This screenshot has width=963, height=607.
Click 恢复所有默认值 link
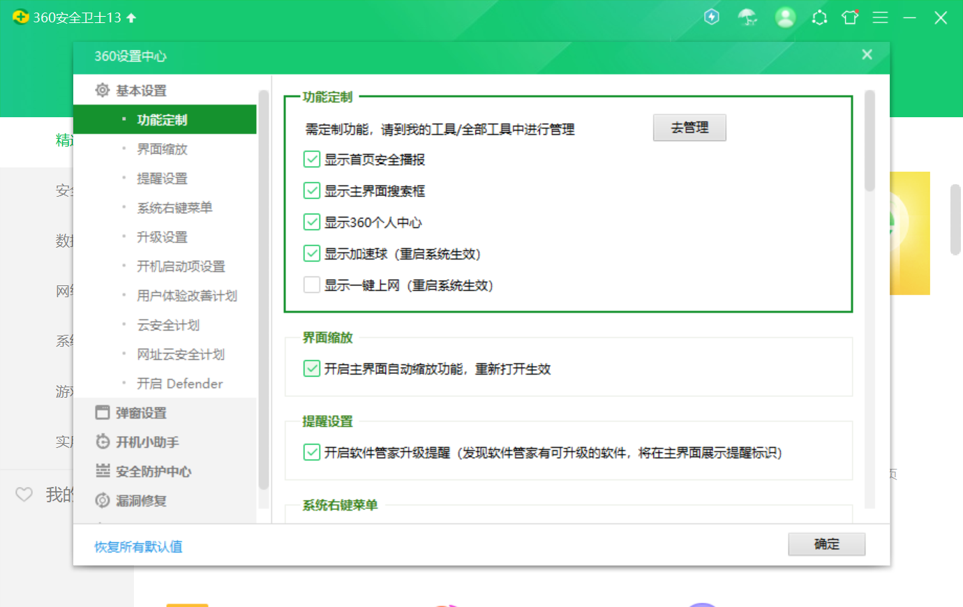coord(138,546)
